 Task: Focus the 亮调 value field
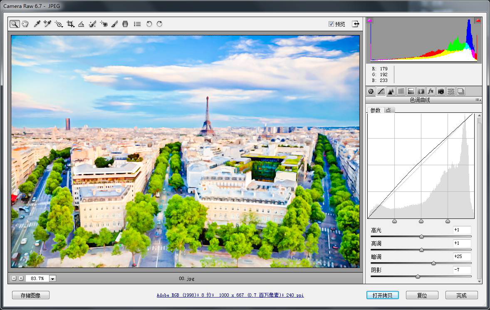point(462,243)
